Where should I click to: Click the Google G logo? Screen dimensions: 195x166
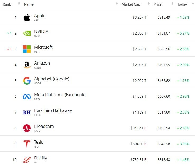coord(27,81)
